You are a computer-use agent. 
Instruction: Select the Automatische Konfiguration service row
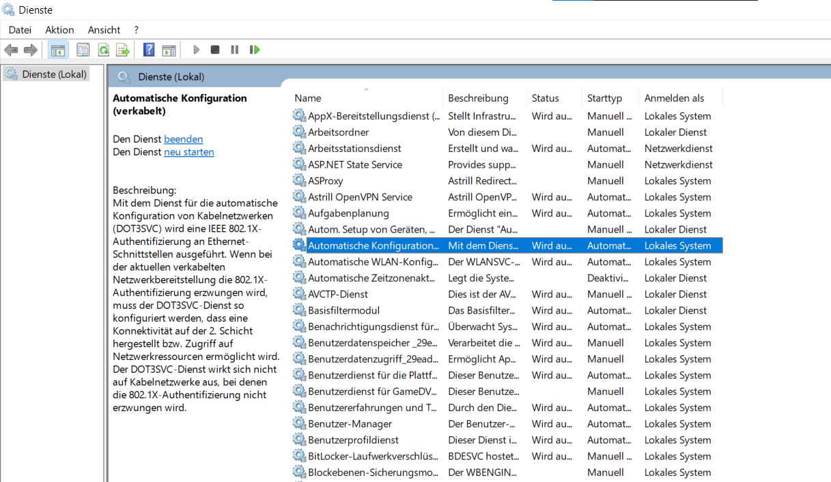pyautogui.click(x=507, y=245)
